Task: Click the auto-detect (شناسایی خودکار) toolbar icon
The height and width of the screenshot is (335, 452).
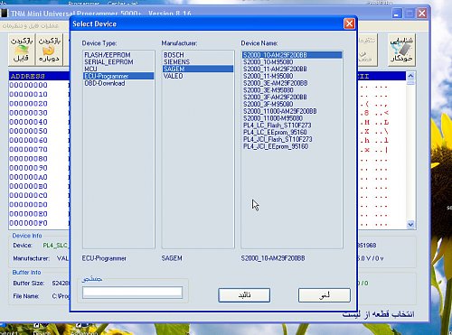Action: point(401,50)
